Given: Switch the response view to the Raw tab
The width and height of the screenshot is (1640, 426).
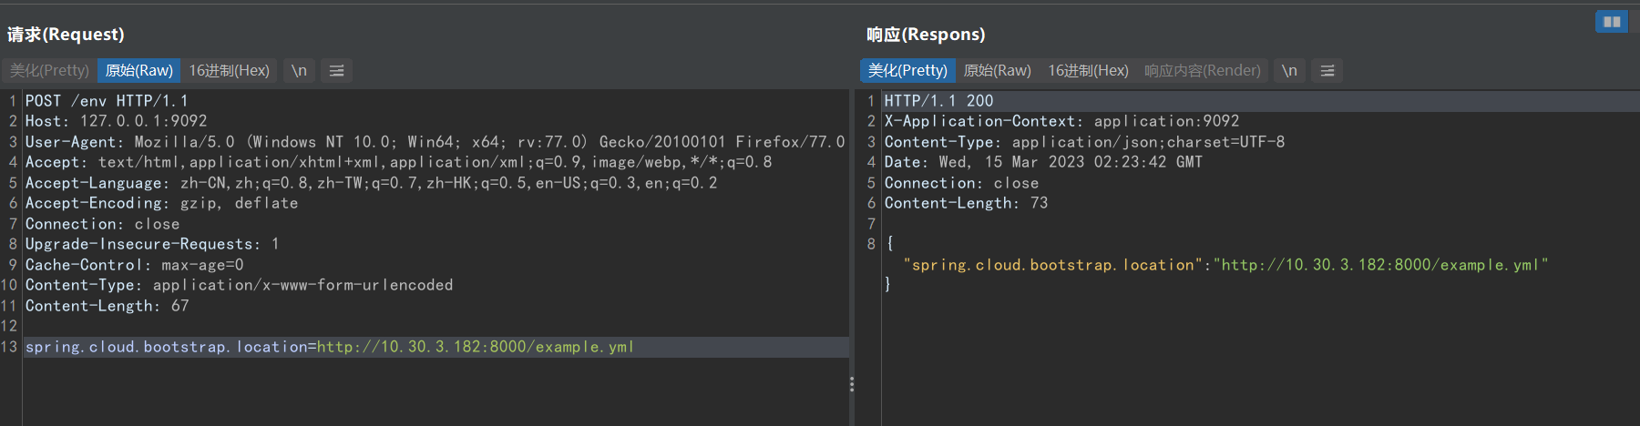Looking at the screenshot, I should [997, 71].
